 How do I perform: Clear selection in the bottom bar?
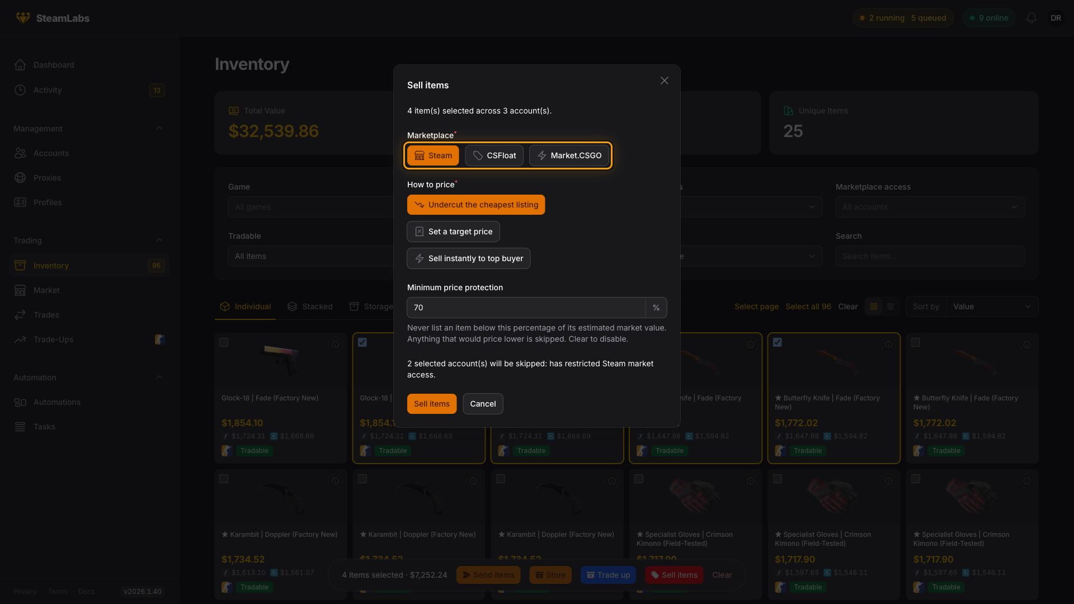(x=722, y=575)
